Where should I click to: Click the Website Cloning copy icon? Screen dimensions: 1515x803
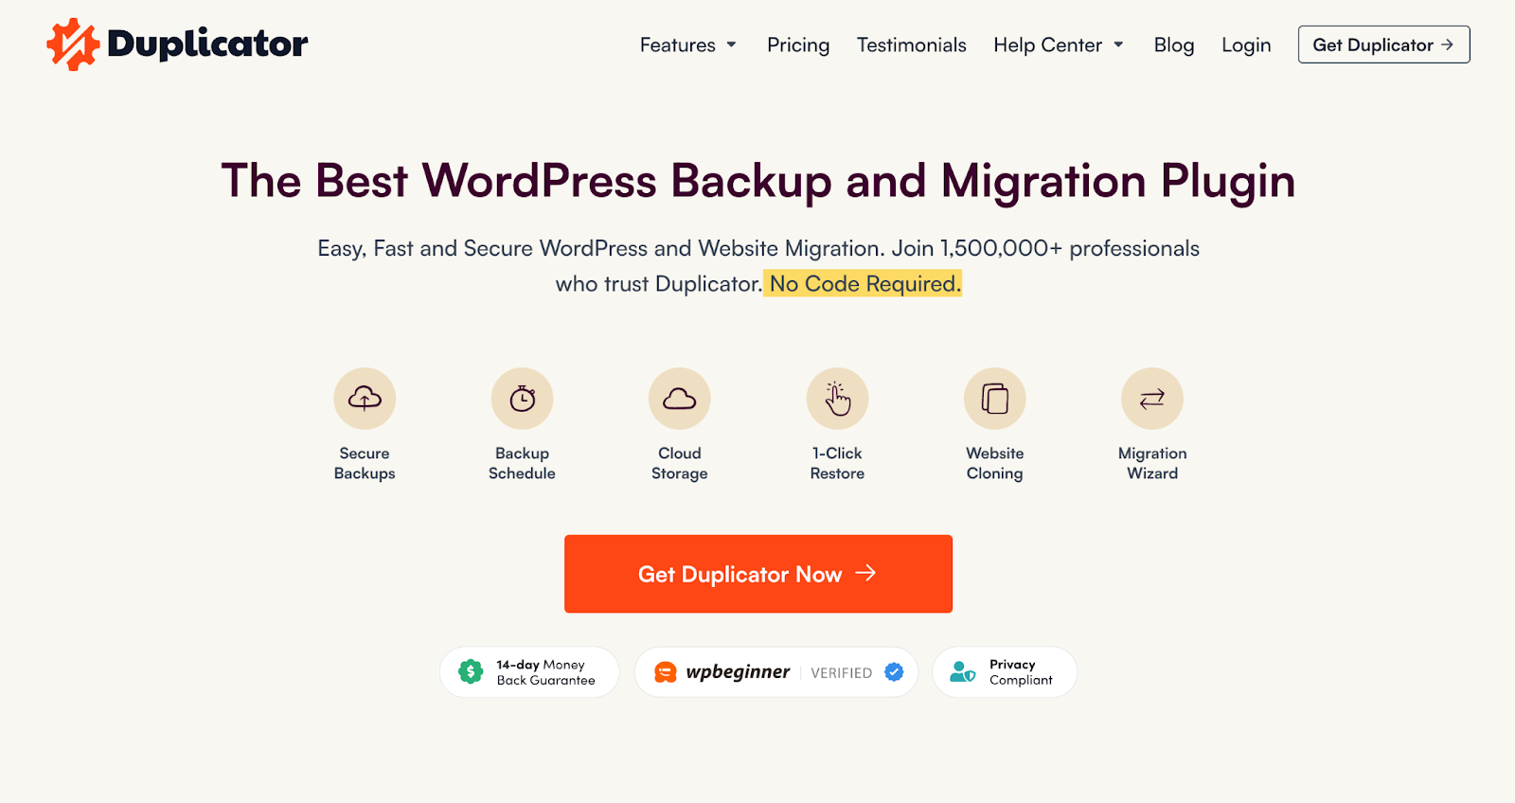[995, 399]
